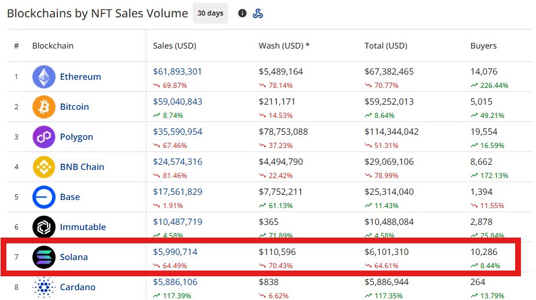Sort by the Sales (USD) column header

[x=174, y=46]
